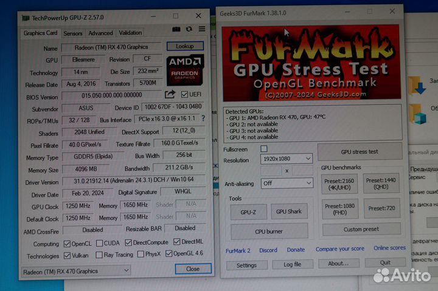This screenshot has height=291, width=438.
Task: Click the FurMark banner image
Action: click(311, 63)
